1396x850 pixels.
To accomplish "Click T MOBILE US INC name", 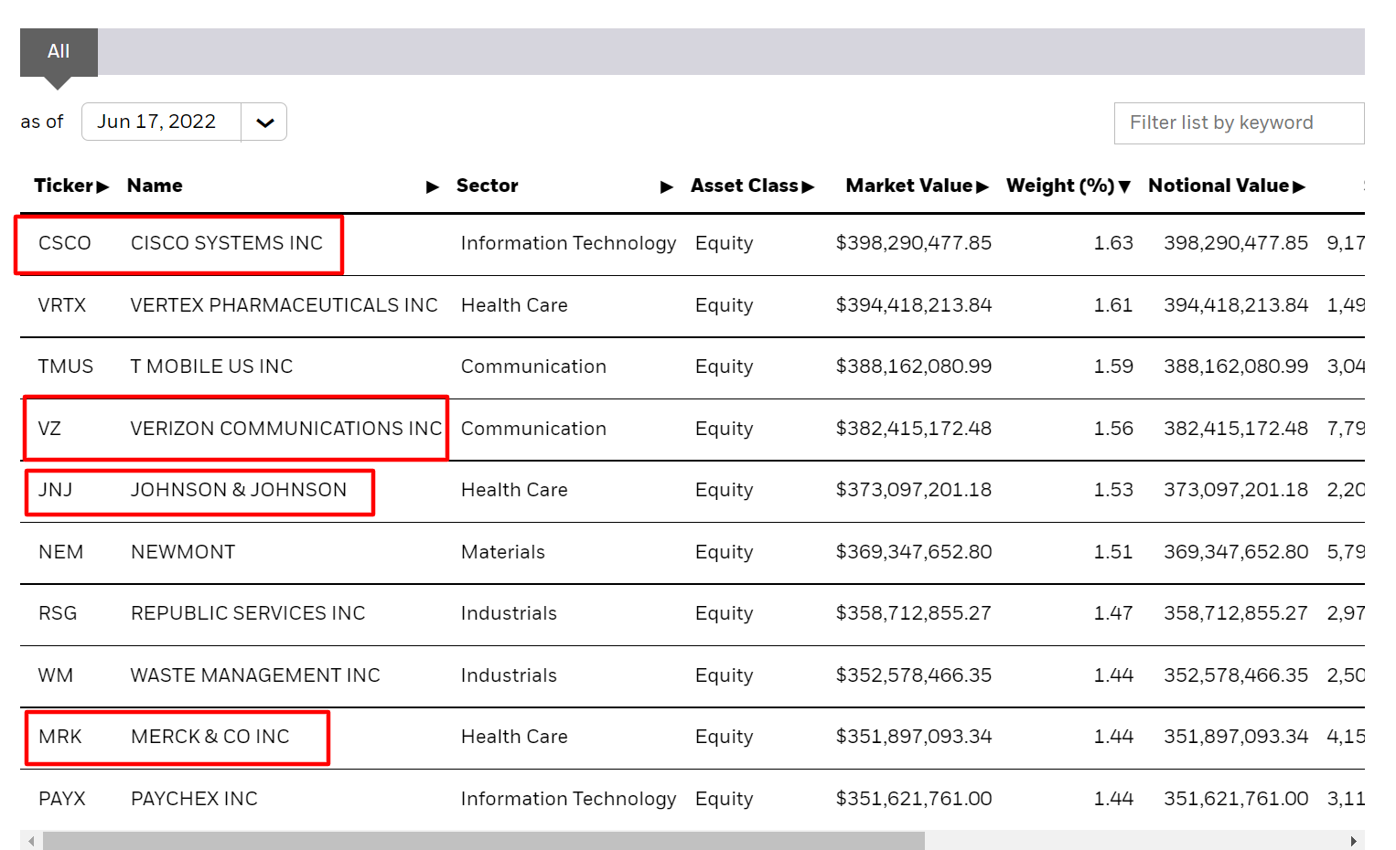I will 211,367.
